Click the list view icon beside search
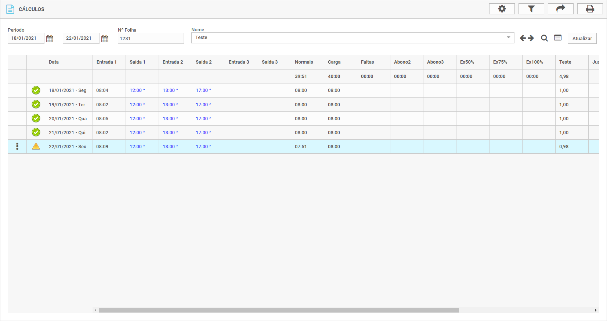 click(558, 38)
